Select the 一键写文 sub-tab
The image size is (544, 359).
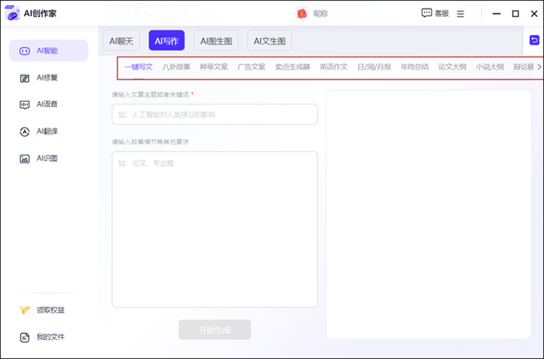[x=138, y=67]
